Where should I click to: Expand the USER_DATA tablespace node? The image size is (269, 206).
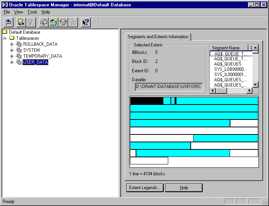pos(12,62)
